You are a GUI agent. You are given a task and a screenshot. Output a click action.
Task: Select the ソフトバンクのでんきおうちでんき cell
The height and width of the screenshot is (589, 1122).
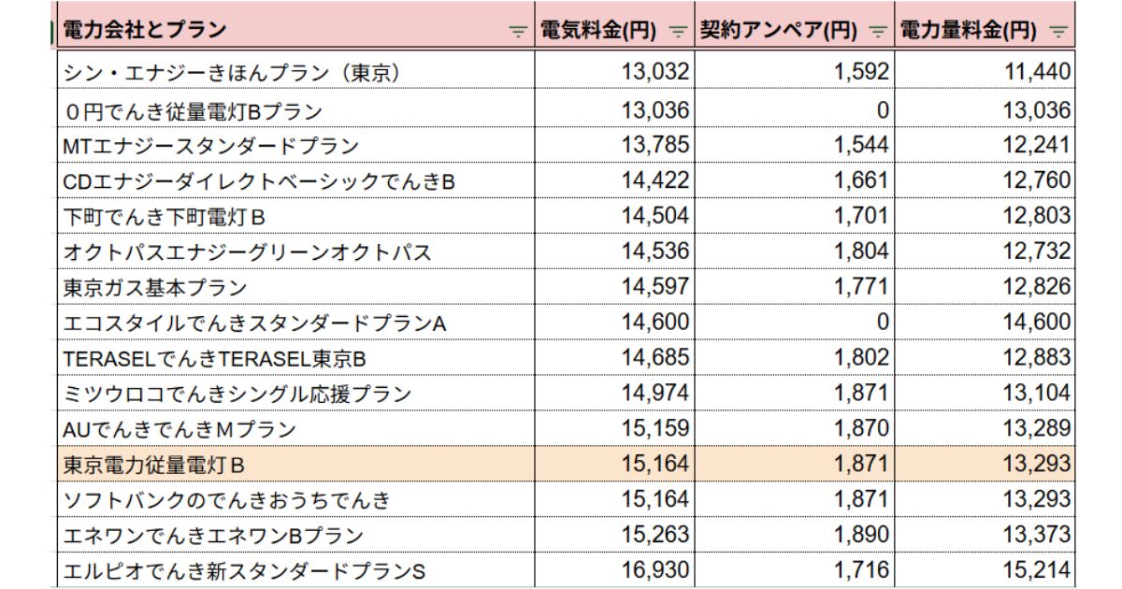[295, 499]
